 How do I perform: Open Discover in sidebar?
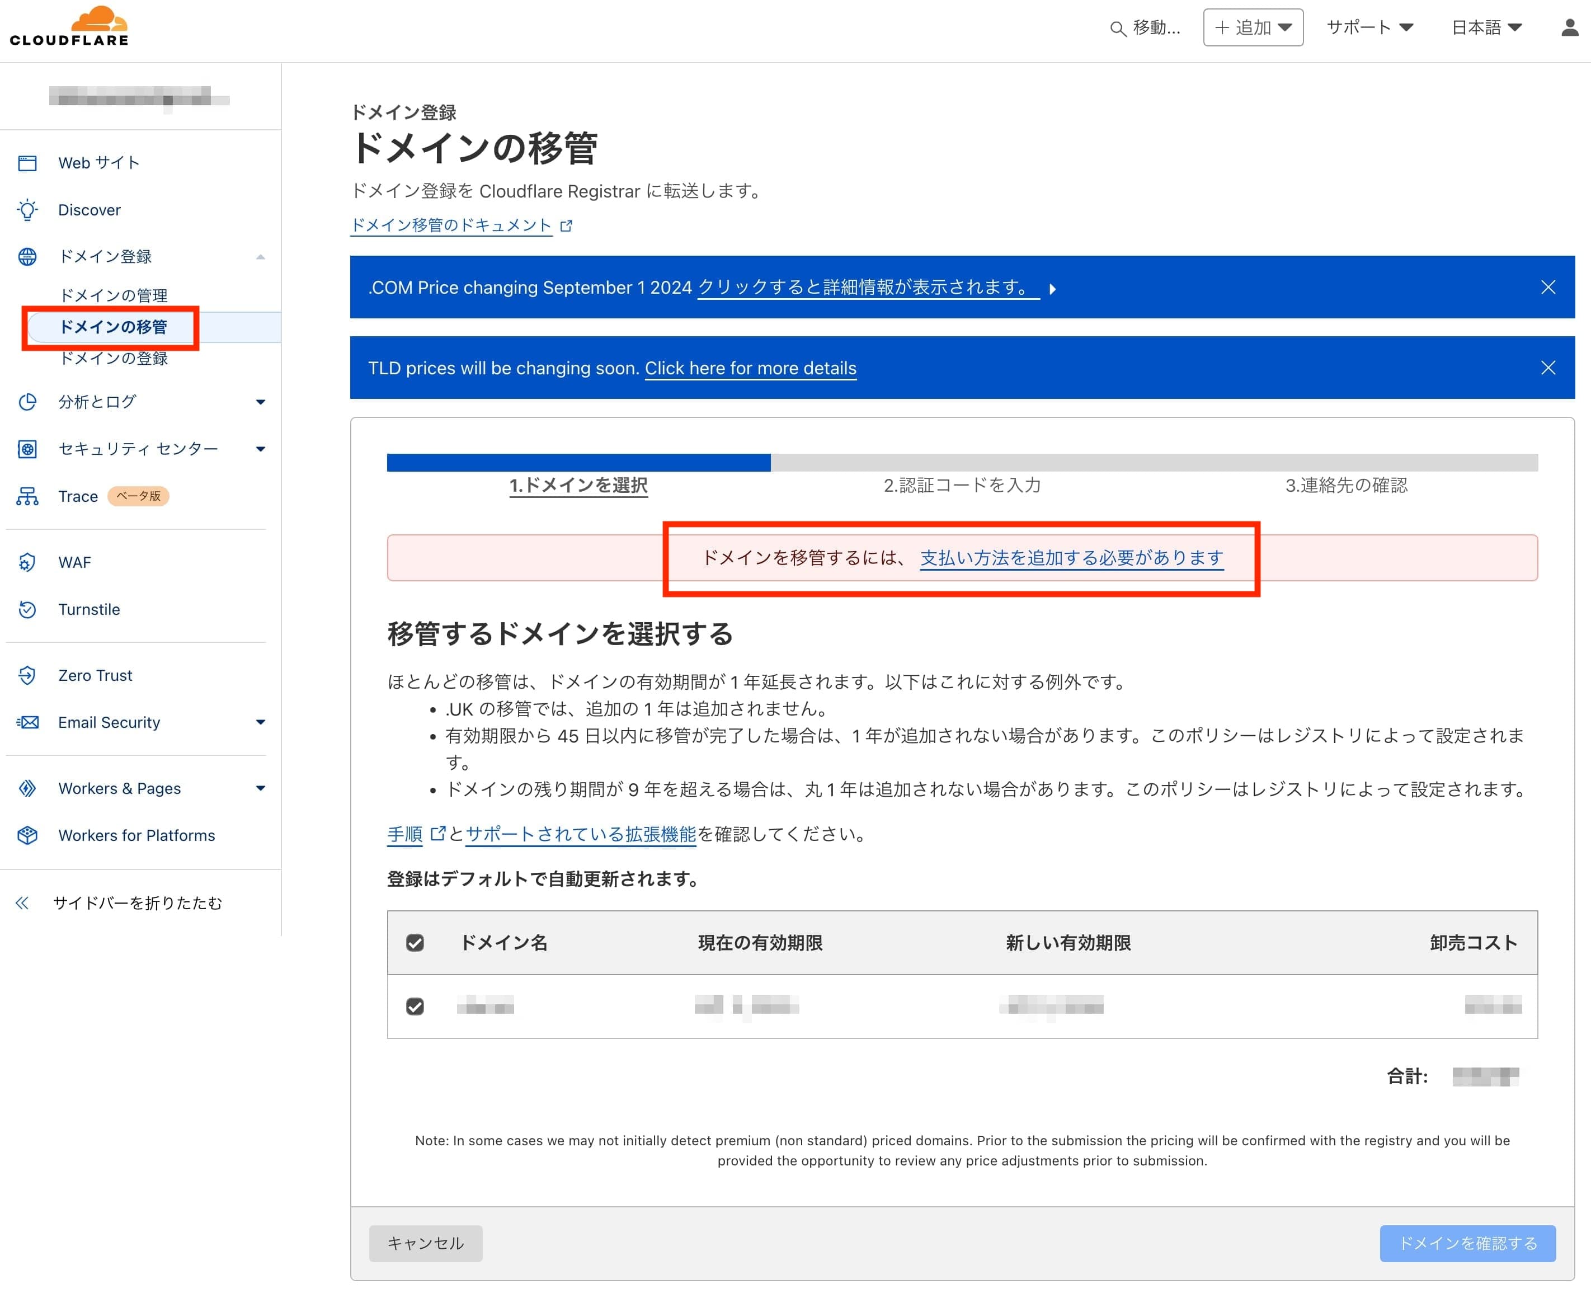(x=90, y=210)
